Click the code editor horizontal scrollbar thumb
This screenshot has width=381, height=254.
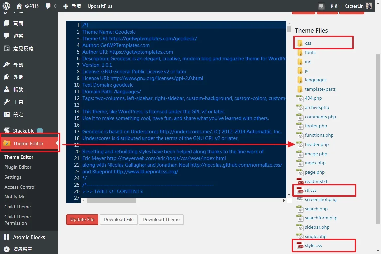click(x=111, y=201)
